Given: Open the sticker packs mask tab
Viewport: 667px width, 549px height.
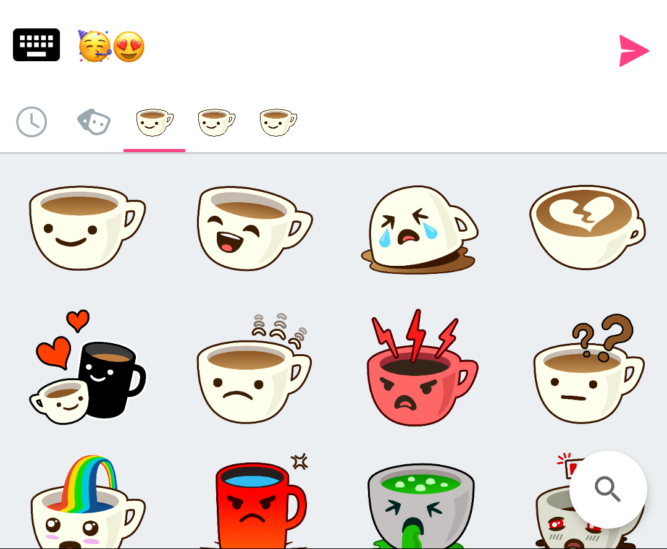Looking at the screenshot, I should (x=94, y=122).
